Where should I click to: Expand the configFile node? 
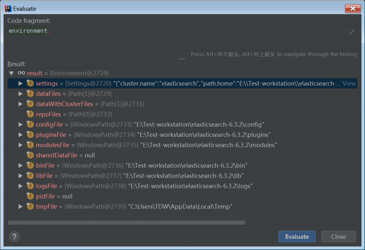point(21,124)
